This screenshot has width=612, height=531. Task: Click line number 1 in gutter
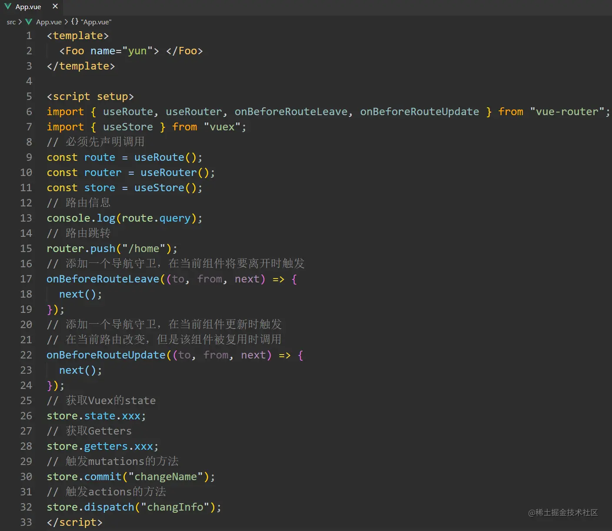[x=29, y=36]
